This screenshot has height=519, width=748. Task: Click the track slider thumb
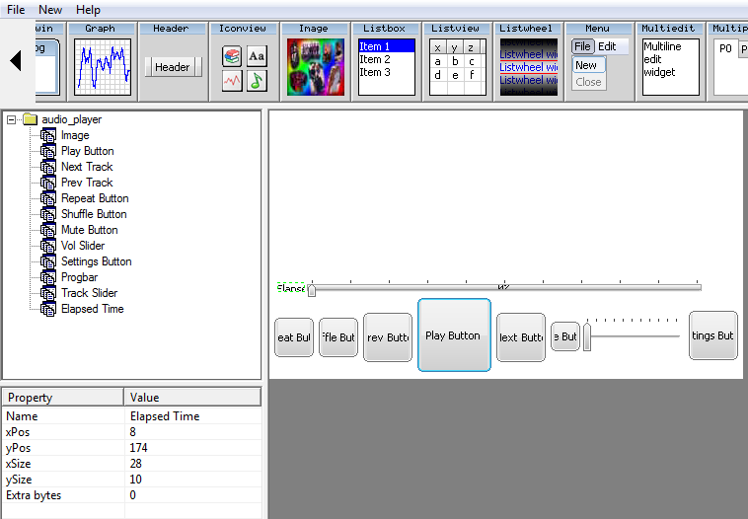[x=312, y=290]
